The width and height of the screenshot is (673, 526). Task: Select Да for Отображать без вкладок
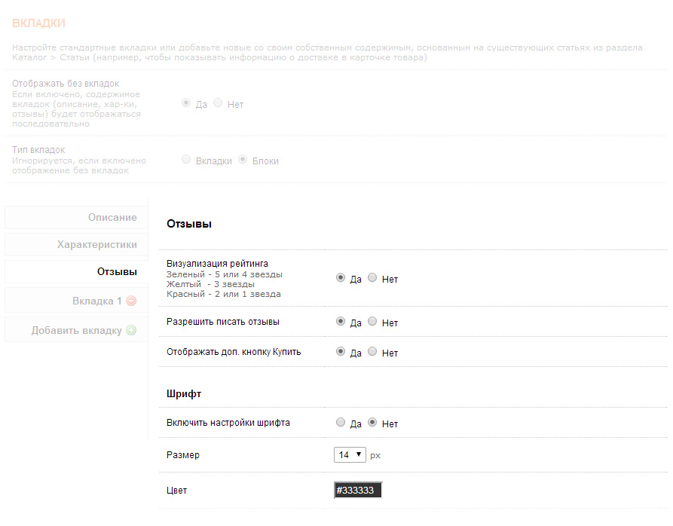tap(186, 103)
